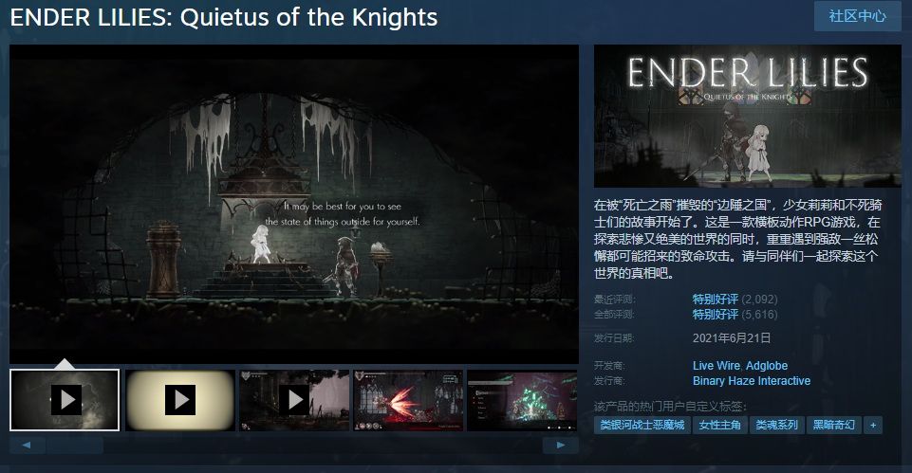
Task: Open publisher Binary Haze Interactive link
Action: coord(752,381)
